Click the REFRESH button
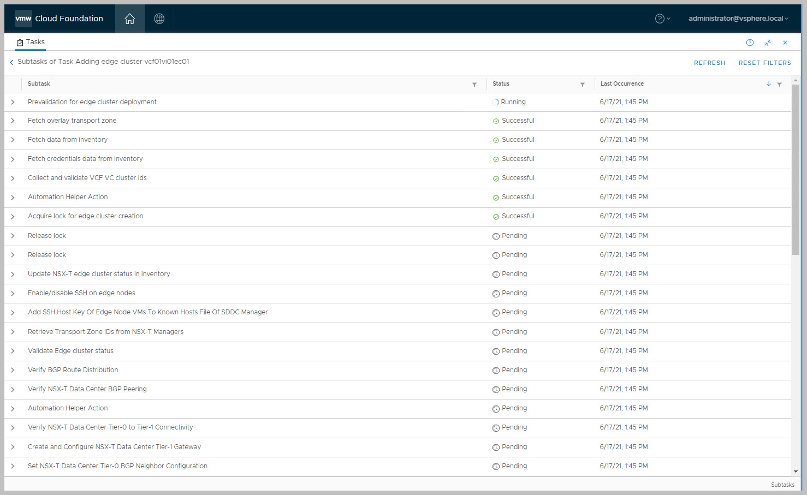This screenshot has height=495, width=807. click(x=709, y=63)
